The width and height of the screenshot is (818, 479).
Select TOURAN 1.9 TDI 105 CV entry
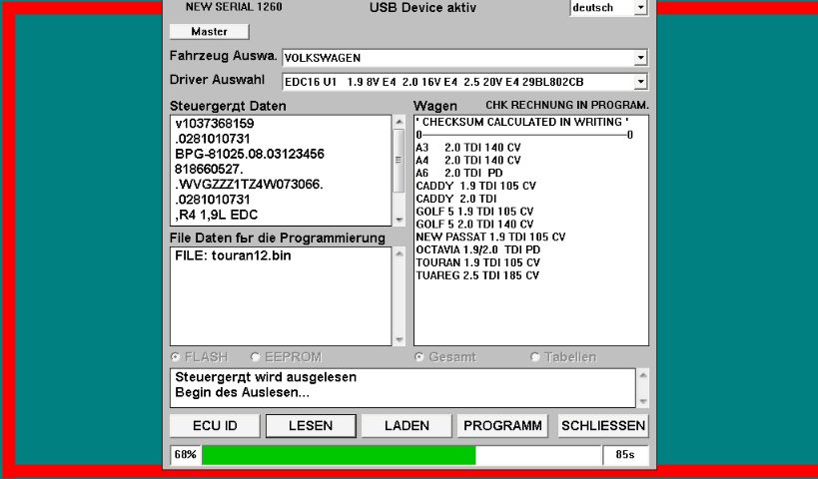[477, 262]
